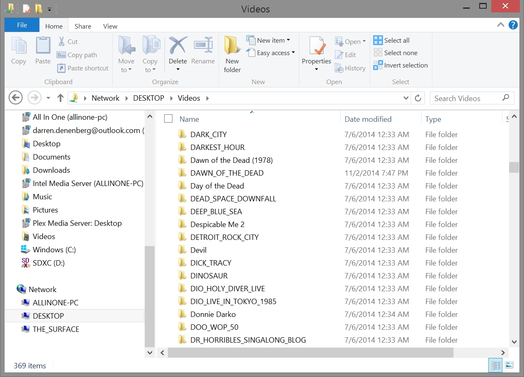The height and width of the screenshot is (377, 524).
Task: Toggle the select-all checkbox in header
Action: (x=168, y=119)
